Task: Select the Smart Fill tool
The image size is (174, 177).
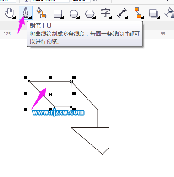Action: point(42,13)
